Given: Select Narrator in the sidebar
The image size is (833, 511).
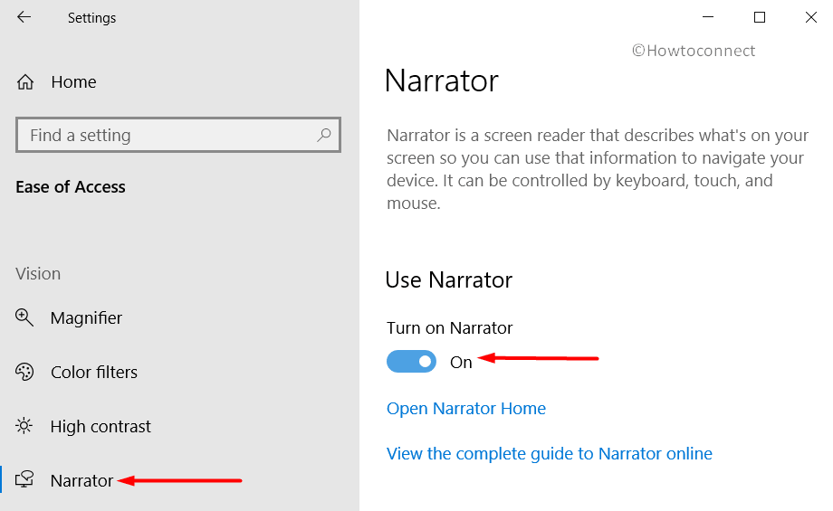Looking at the screenshot, I should (x=81, y=480).
